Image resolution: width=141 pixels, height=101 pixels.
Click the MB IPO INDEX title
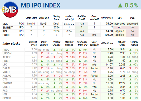click(41, 5)
